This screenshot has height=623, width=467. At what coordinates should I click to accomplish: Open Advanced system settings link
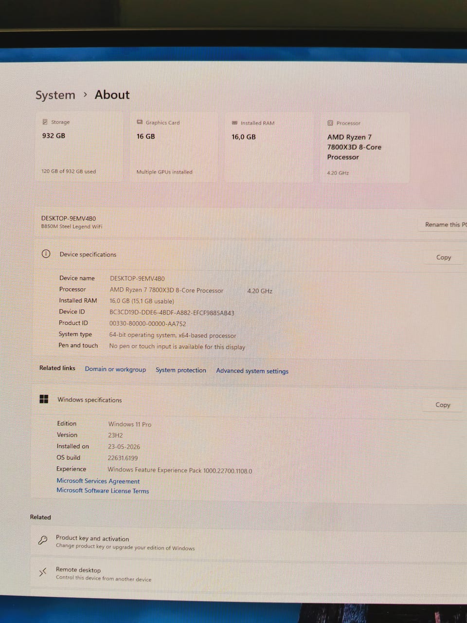coord(252,371)
